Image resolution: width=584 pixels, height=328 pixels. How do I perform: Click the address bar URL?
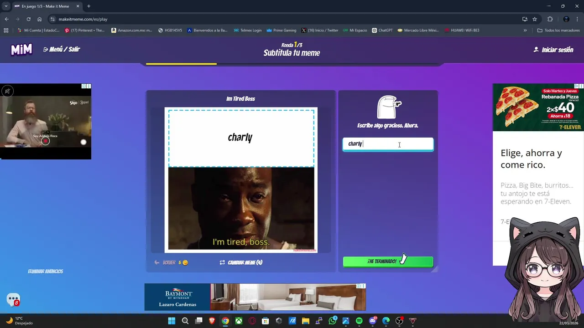83,19
